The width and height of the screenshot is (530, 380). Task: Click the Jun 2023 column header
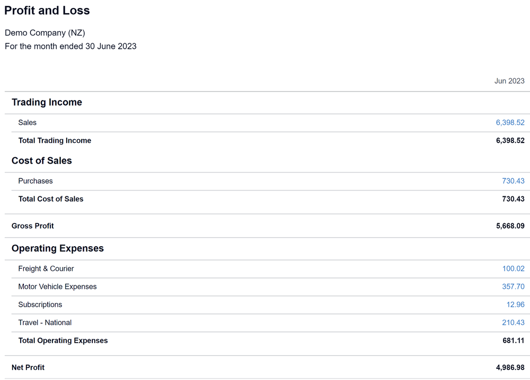[509, 81]
